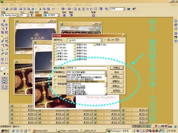Click the text style T icon
The height and width of the screenshot is (133, 178).
click(x=32, y=15)
